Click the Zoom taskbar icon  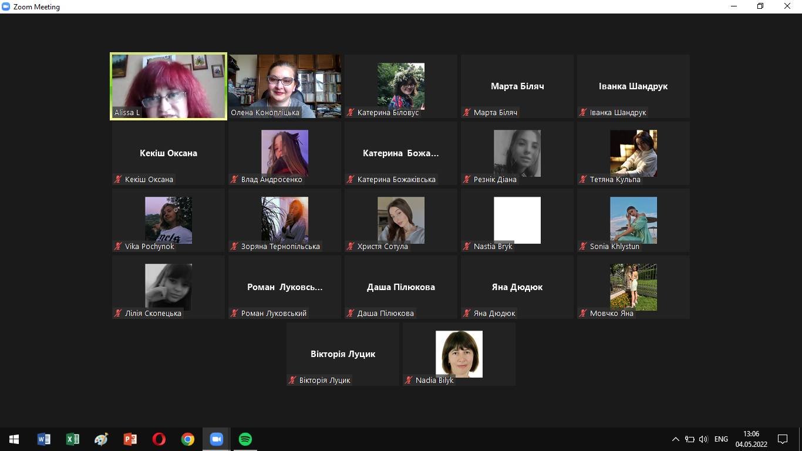[x=217, y=439]
